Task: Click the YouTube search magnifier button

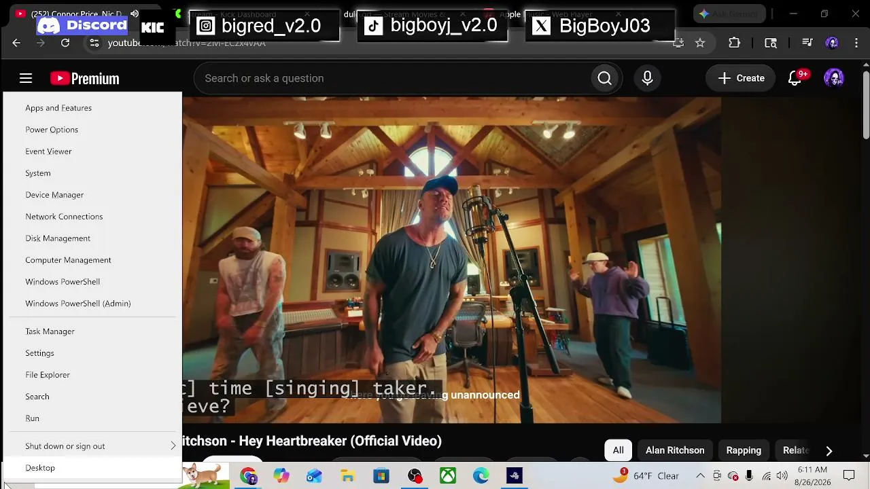Action: [604, 78]
